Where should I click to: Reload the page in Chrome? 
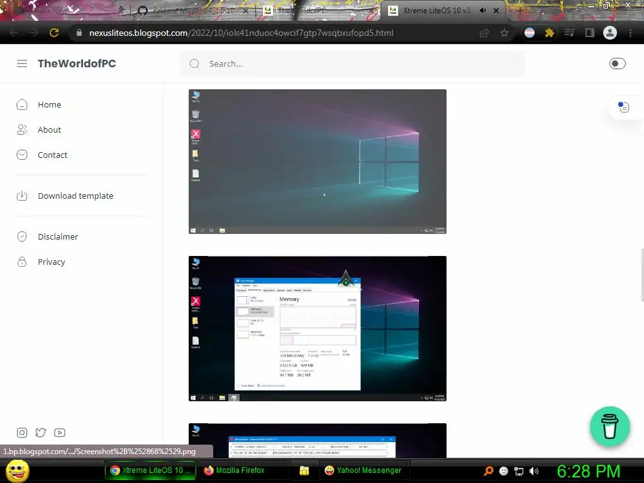tap(54, 33)
